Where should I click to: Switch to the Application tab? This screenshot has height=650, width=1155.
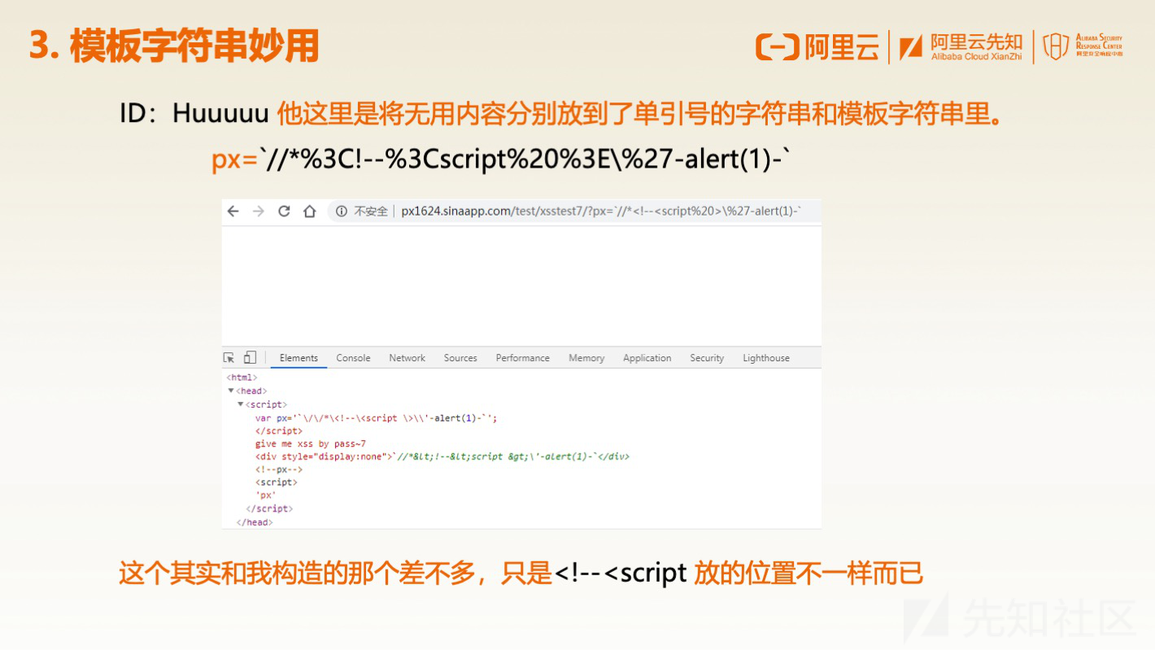click(x=647, y=358)
